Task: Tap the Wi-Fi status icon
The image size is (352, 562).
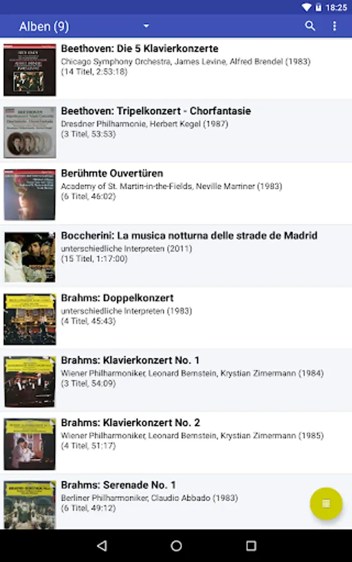Action: 307,7
